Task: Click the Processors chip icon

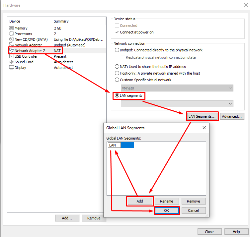Action: [12, 34]
